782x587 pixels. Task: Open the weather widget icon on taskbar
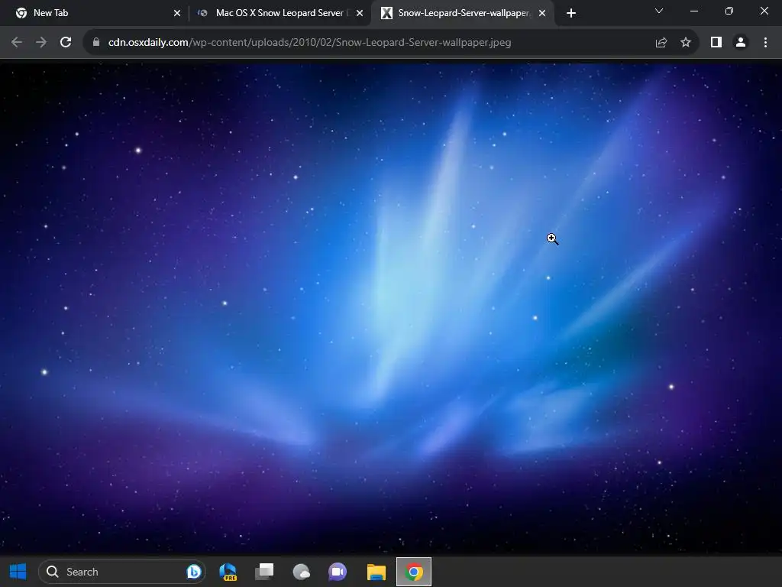[301, 572]
